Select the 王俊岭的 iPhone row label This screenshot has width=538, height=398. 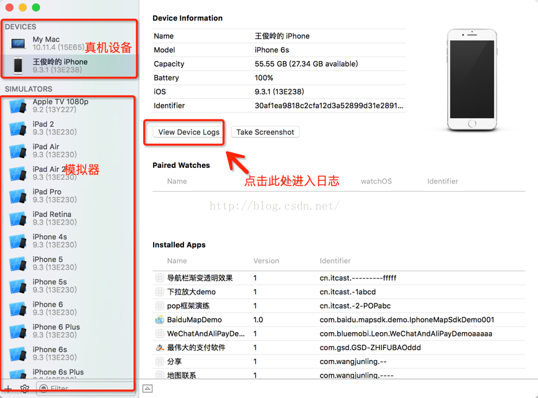(x=60, y=62)
